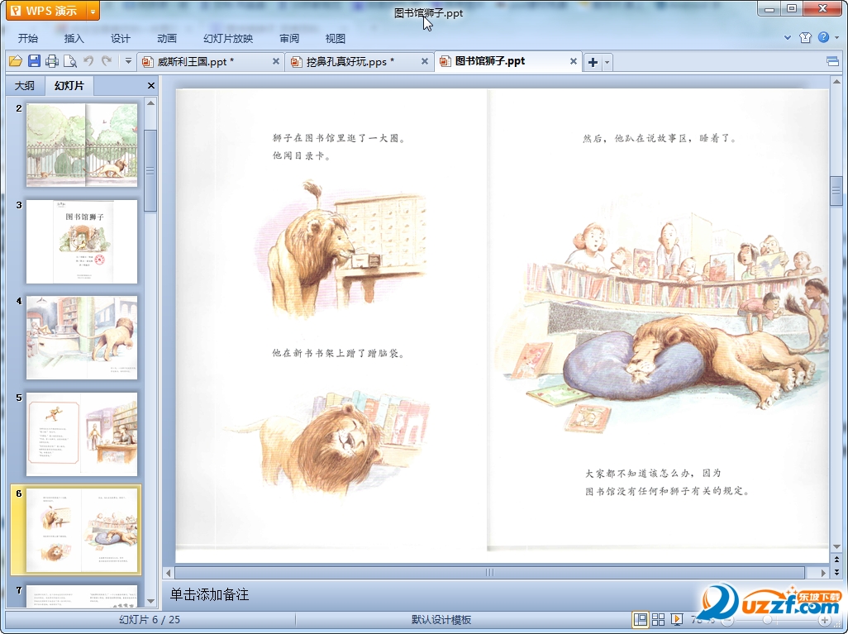
Task: Start slideshow from status bar icon
Action: point(677,619)
